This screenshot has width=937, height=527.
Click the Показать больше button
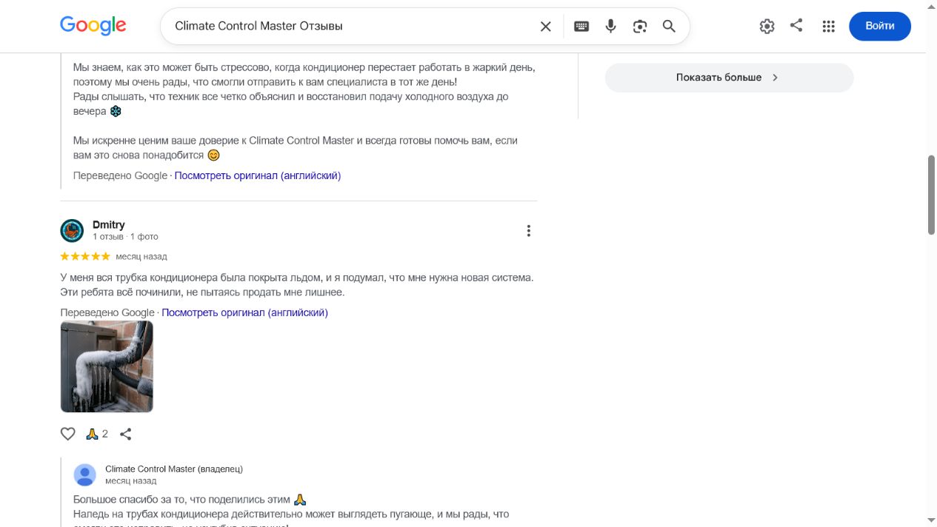pyautogui.click(x=729, y=78)
